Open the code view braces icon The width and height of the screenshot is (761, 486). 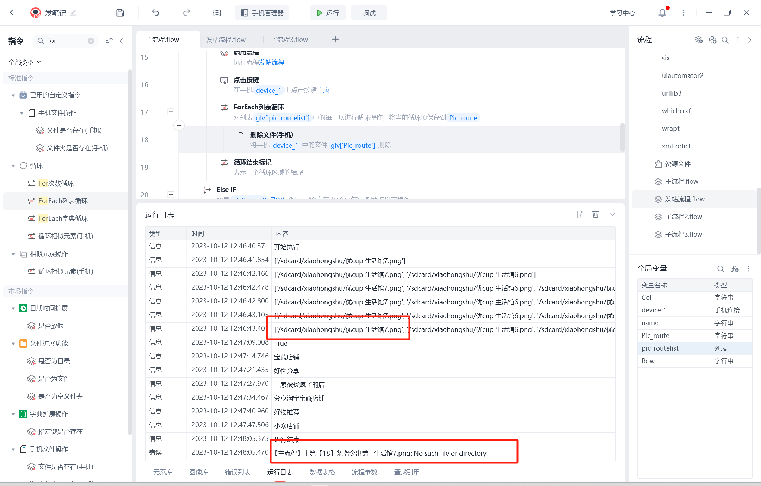pos(217,13)
